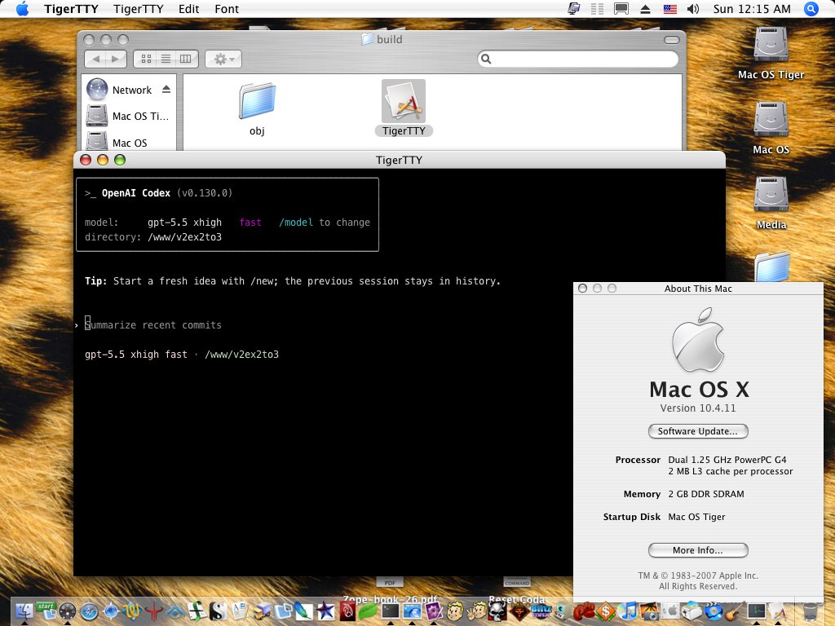Open the bold TigerTTY application menu

pos(71,9)
